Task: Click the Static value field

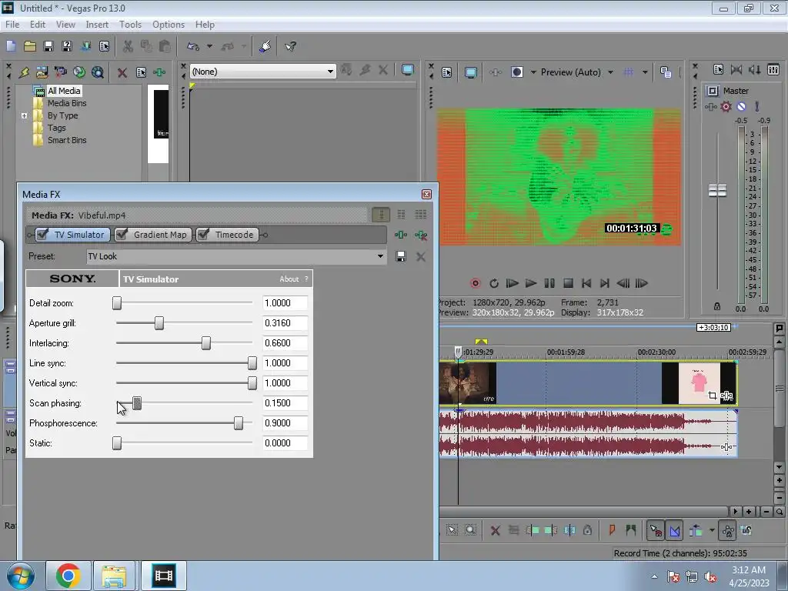Action: point(285,443)
